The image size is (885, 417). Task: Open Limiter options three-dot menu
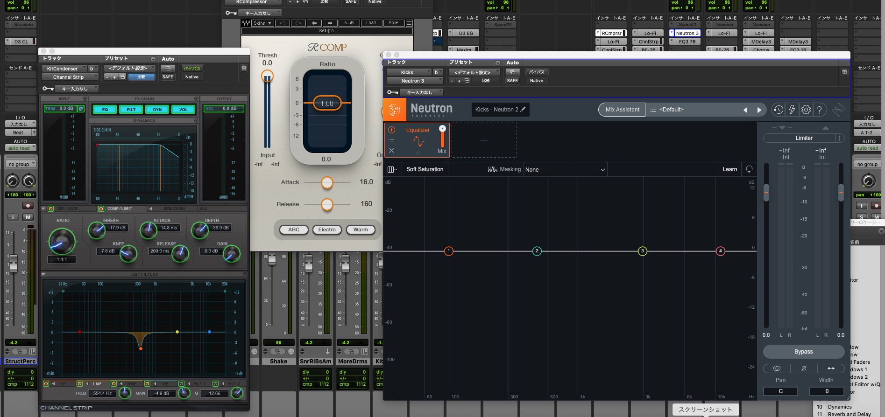pos(840,138)
